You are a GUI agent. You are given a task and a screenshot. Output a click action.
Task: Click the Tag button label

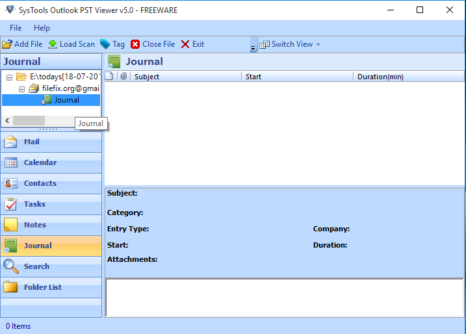pos(118,45)
